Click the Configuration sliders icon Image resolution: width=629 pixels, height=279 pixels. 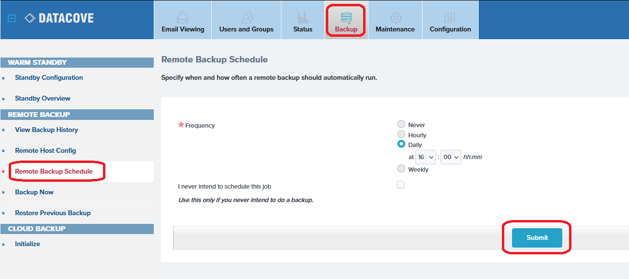pyautogui.click(x=450, y=18)
